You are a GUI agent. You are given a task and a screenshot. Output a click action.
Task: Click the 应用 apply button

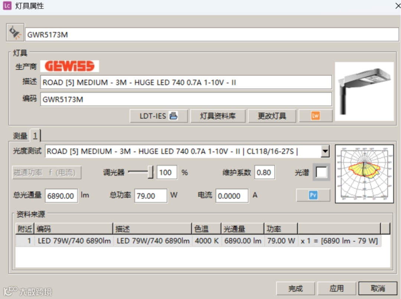point(337,289)
